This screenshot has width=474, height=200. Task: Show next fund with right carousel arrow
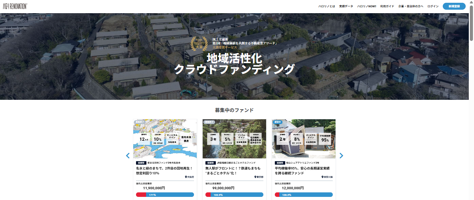pos(341,156)
